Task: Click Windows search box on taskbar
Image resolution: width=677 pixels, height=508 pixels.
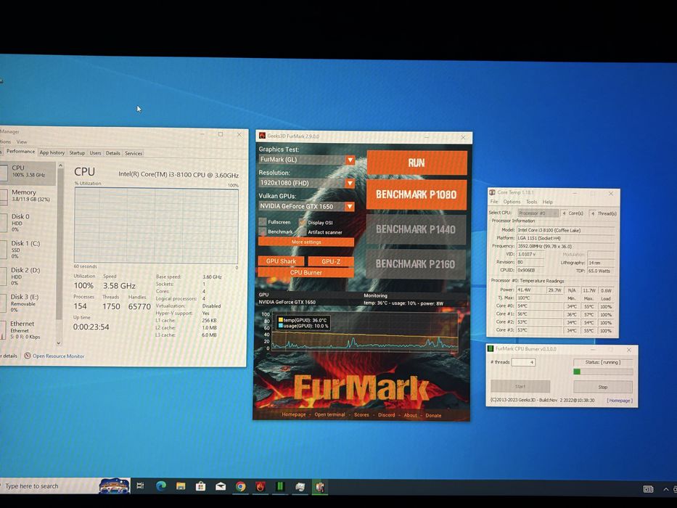Action: 49,486
